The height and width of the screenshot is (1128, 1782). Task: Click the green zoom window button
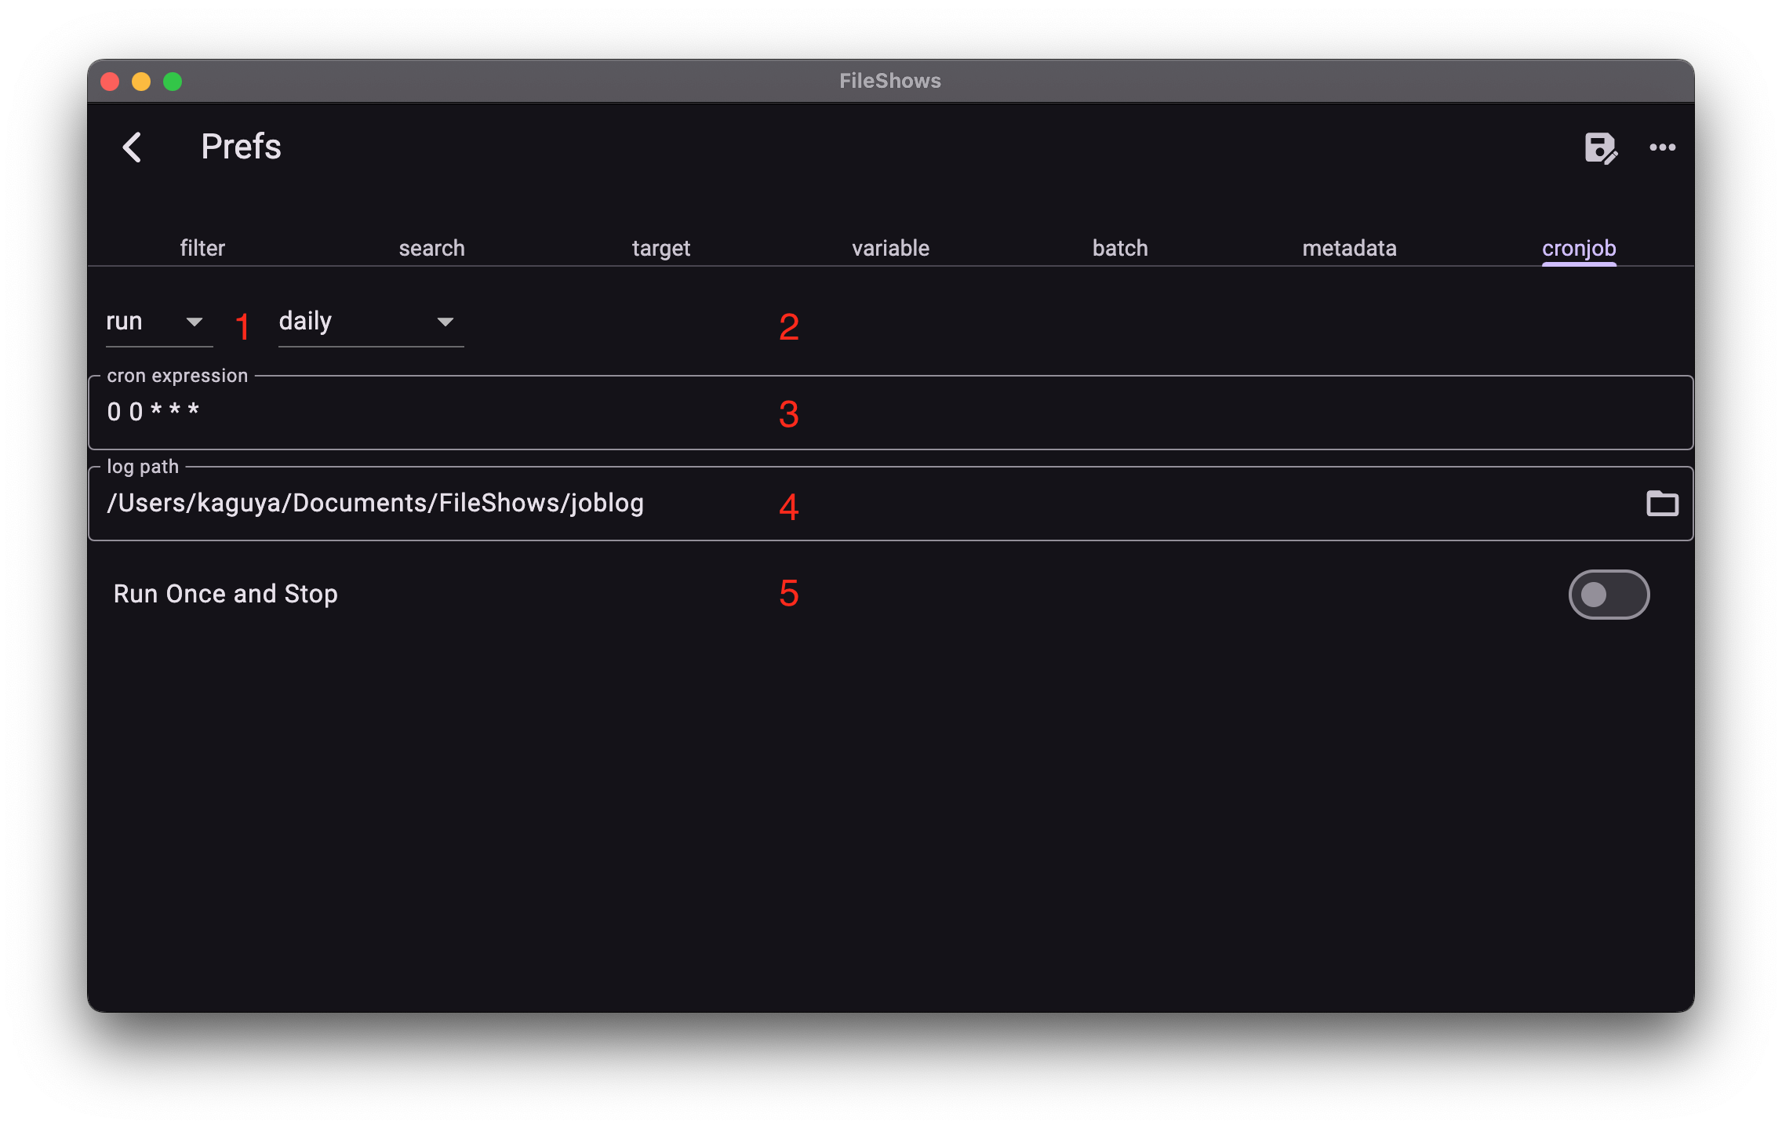(172, 81)
